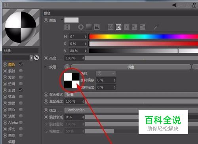Select the 法线 channel label
Screen dimensions: 198x144
11,116
